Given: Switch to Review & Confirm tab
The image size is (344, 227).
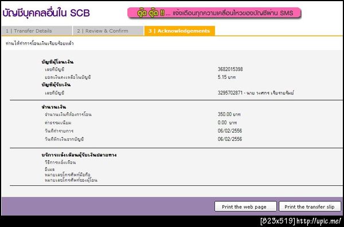Looking at the screenshot, I should pos(108,31).
